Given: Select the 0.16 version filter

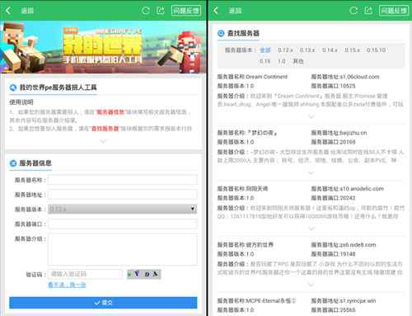Looking at the screenshot, I should [265, 61].
